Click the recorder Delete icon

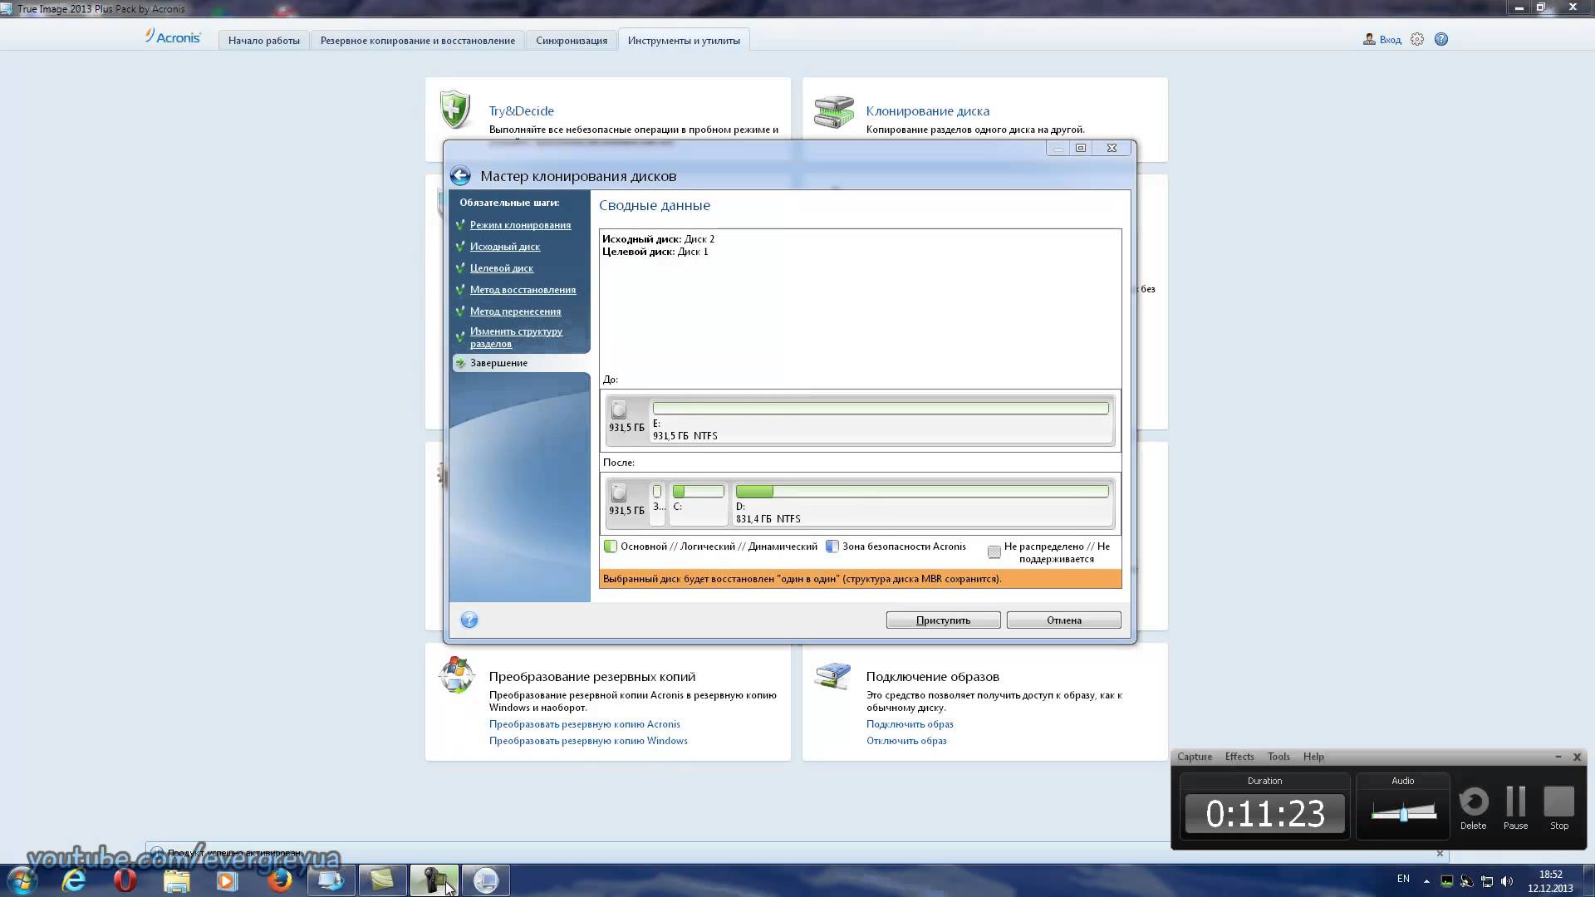pos(1474,801)
